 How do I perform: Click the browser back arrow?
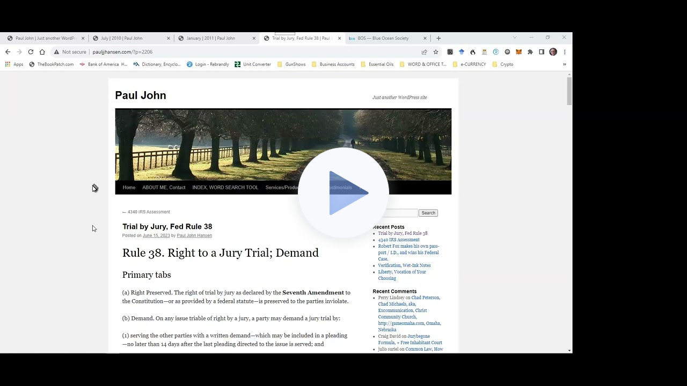(8, 52)
